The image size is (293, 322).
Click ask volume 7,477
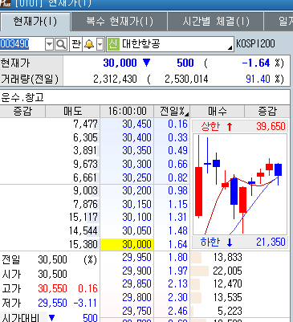(x=85, y=124)
